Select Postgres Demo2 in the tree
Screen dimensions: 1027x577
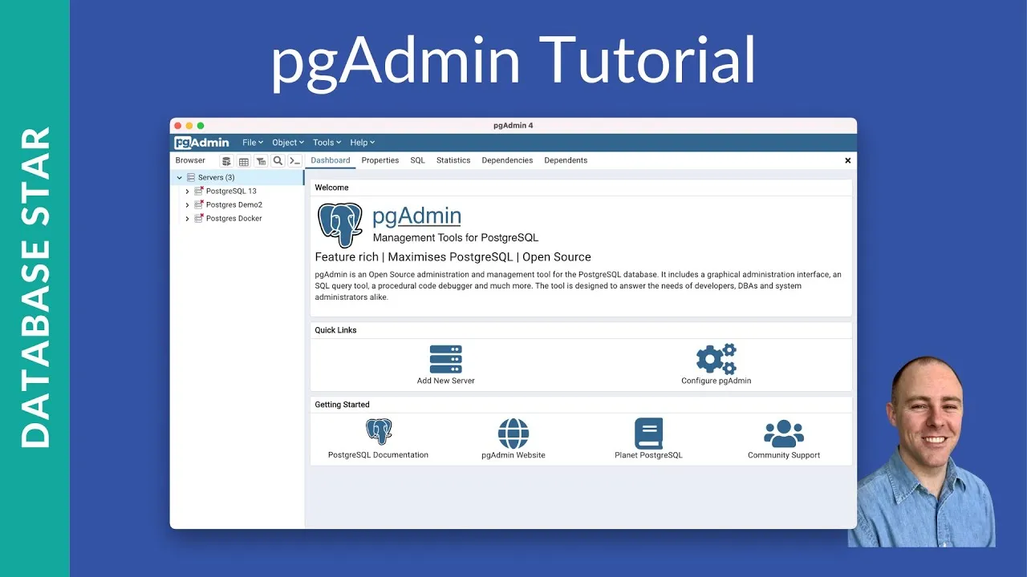click(x=234, y=205)
